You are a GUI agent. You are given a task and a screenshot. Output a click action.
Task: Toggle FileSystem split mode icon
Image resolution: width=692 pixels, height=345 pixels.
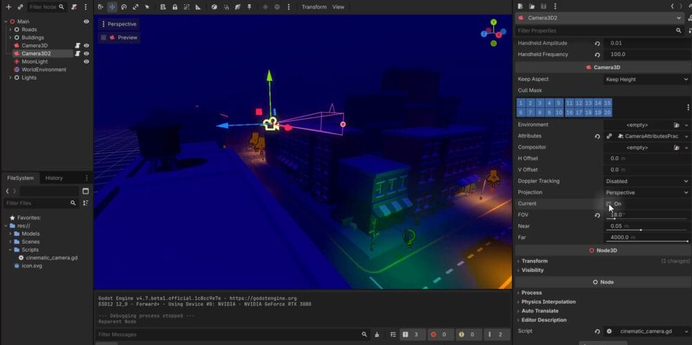[86, 191]
